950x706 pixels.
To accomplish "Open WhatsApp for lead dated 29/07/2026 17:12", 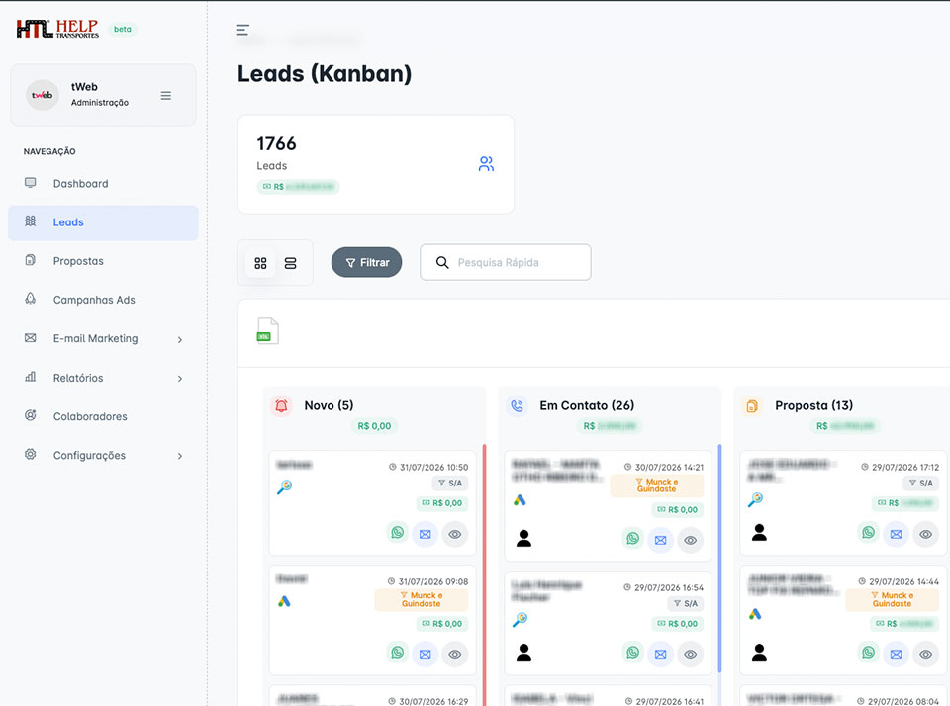I will point(868,533).
